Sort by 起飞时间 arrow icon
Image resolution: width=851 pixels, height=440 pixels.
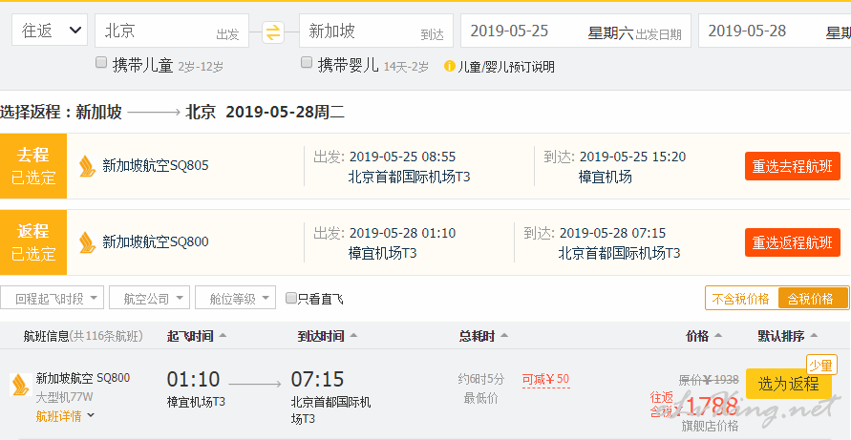pyautogui.click(x=222, y=336)
